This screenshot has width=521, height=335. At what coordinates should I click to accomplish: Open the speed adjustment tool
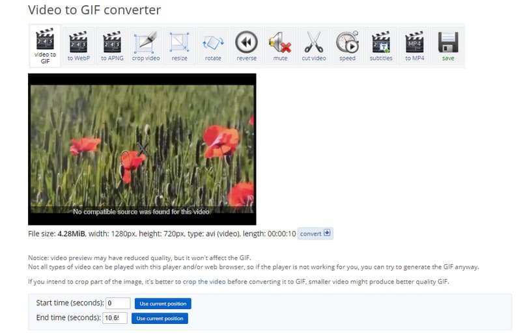coord(347,46)
